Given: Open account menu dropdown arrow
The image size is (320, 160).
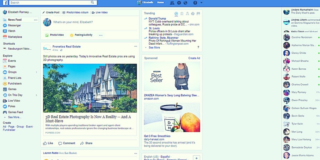Looking at the screenshot, I should tap(202, 2).
